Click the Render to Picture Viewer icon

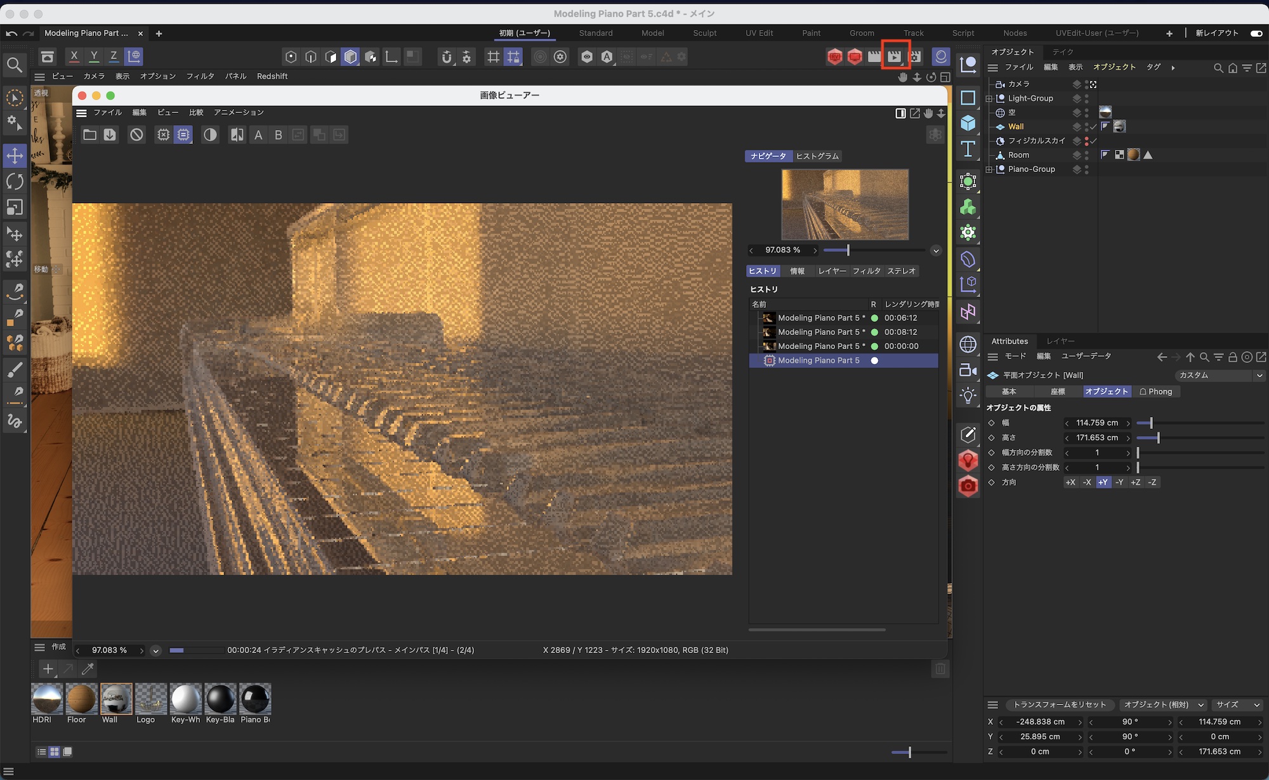click(x=895, y=56)
